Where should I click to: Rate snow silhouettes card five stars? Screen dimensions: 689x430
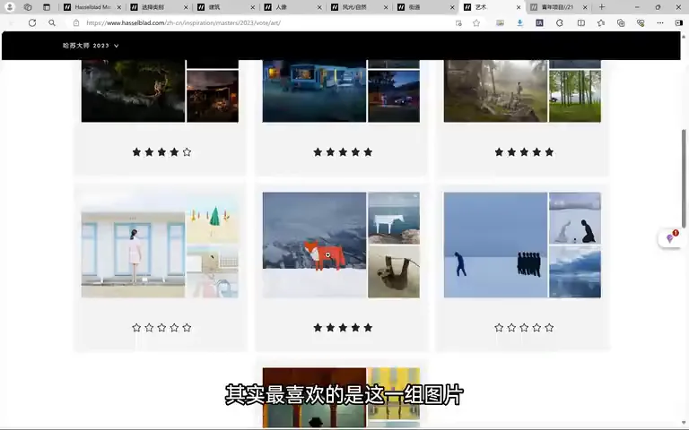[x=549, y=327]
